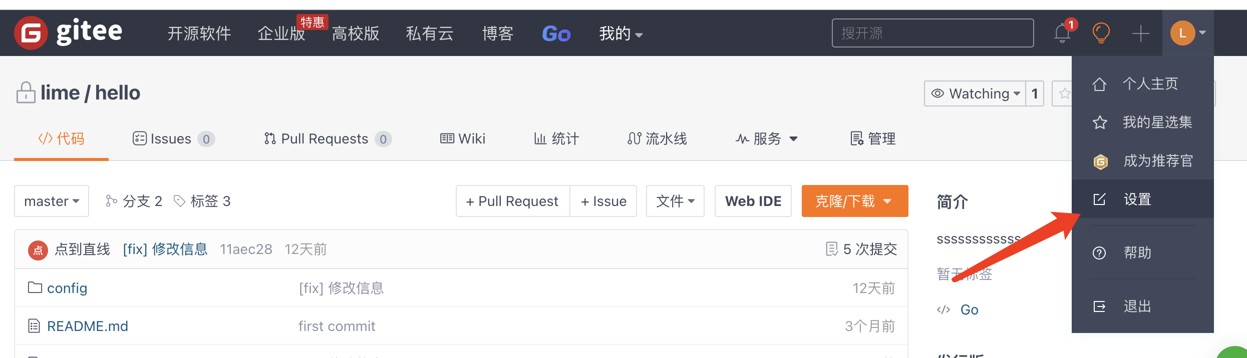Screen dimensions: 1247x358
Task: Click the edit icon beside 设置
Action: click(1099, 199)
